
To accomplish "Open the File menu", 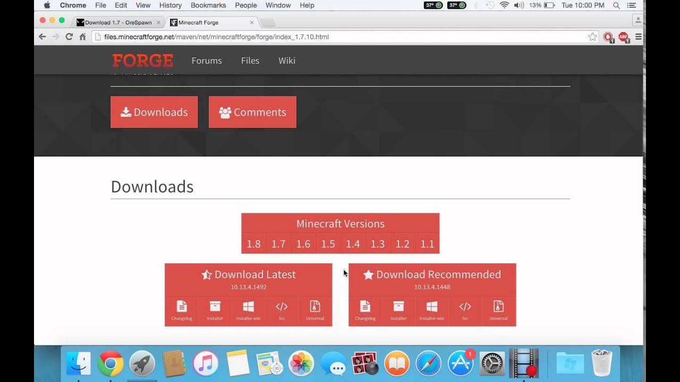I will pyautogui.click(x=100, y=5).
